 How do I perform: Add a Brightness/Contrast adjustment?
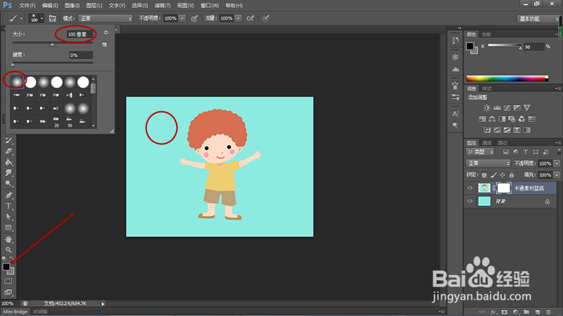pyautogui.click(x=487, y=108)
